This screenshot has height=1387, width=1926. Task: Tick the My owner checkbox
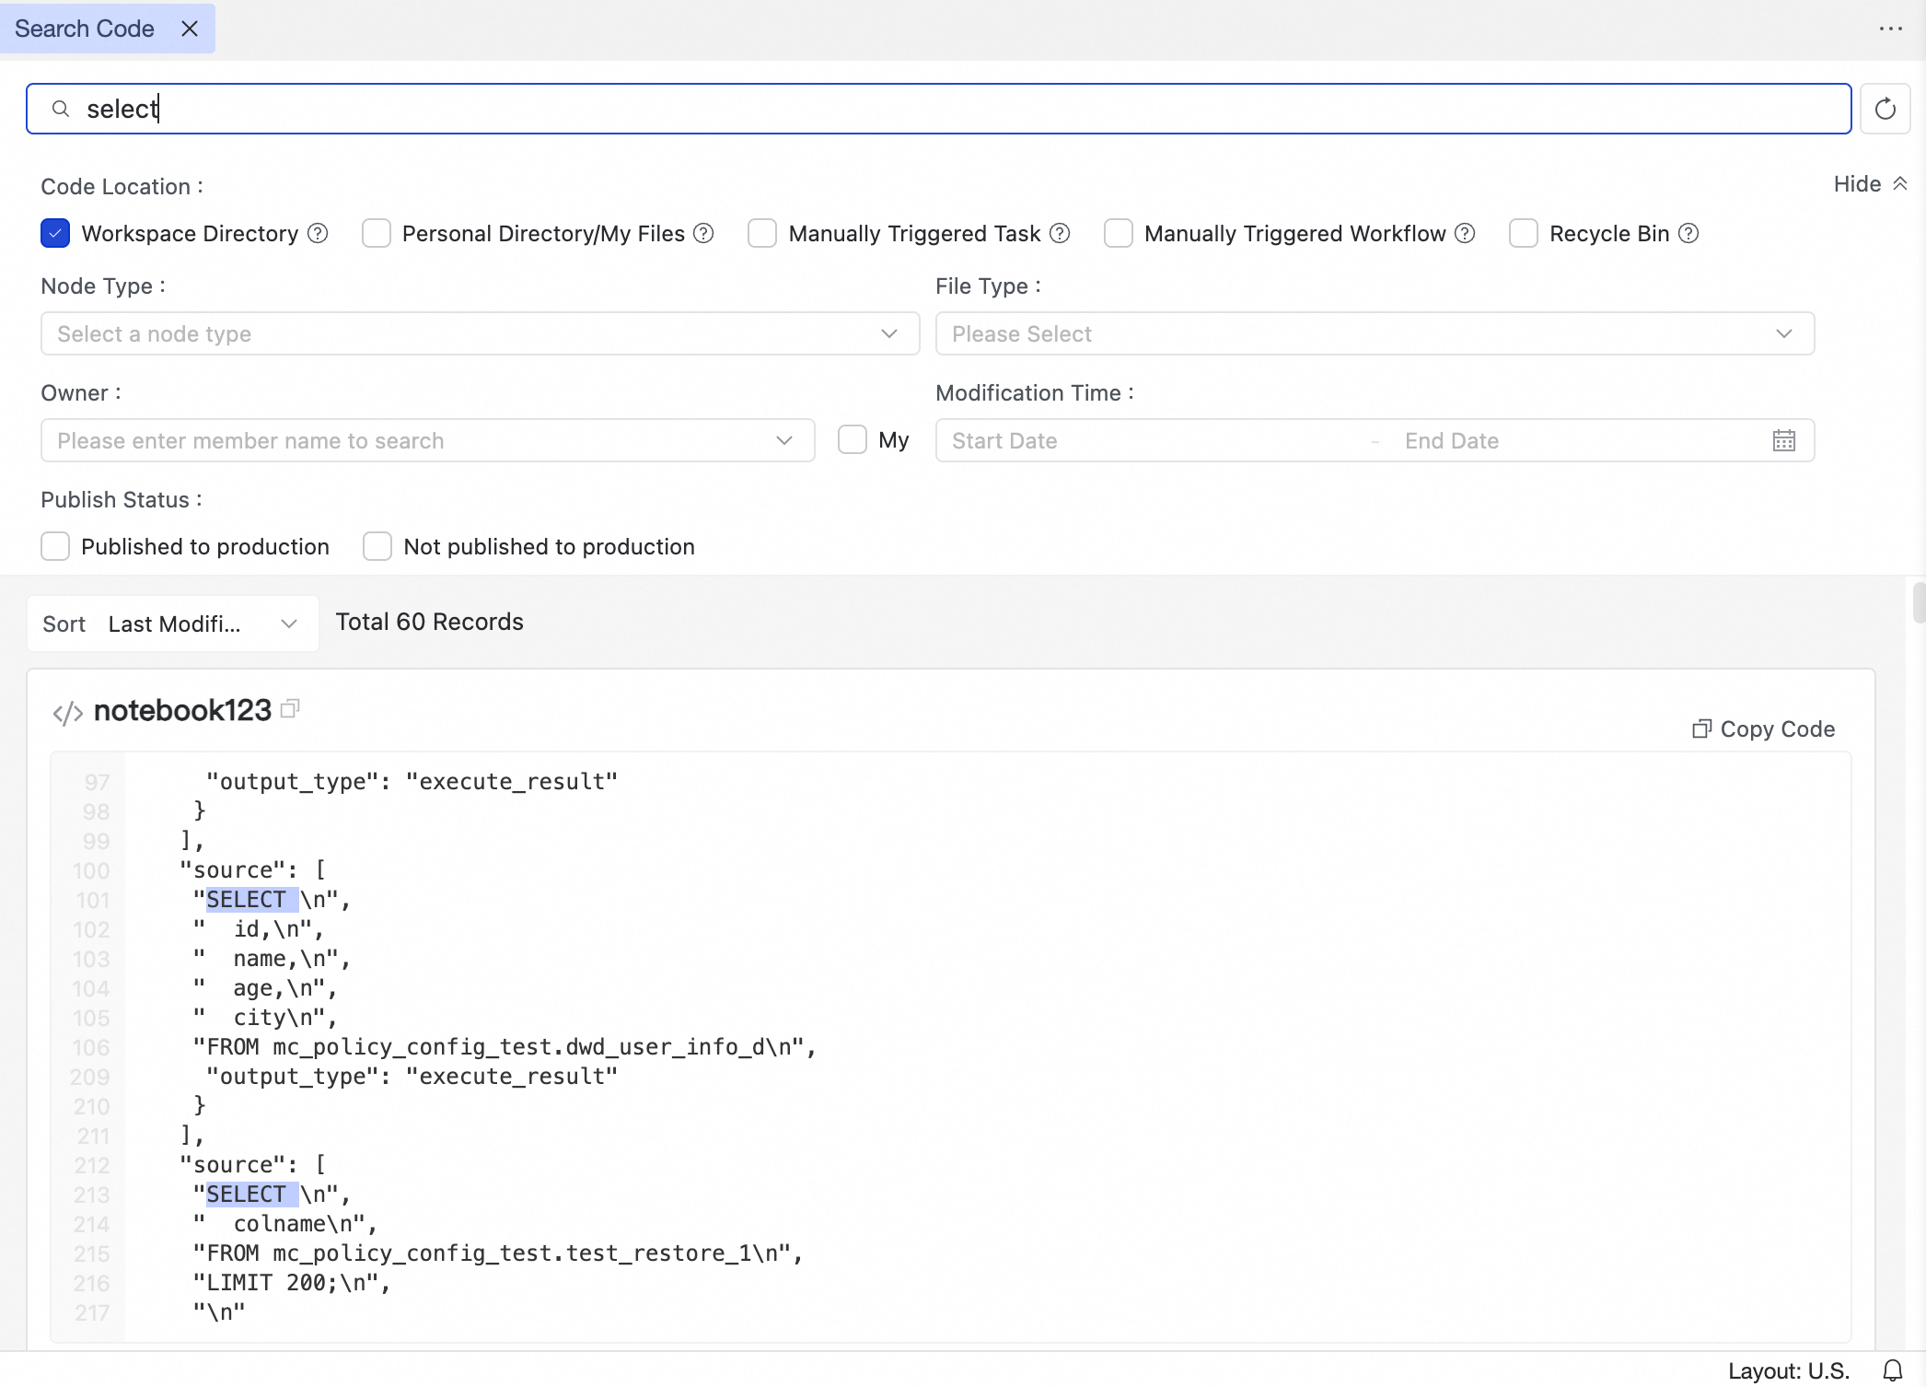(853, 439)
